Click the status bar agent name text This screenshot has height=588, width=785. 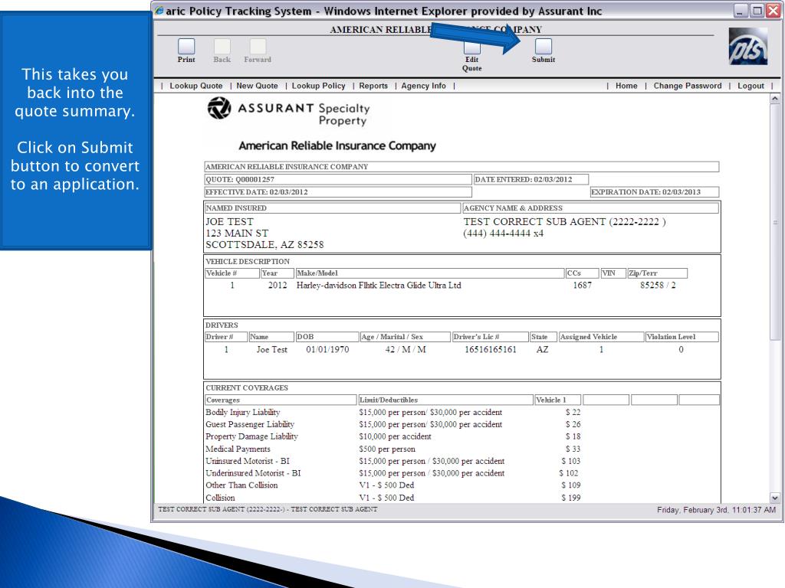pos(268,509)
